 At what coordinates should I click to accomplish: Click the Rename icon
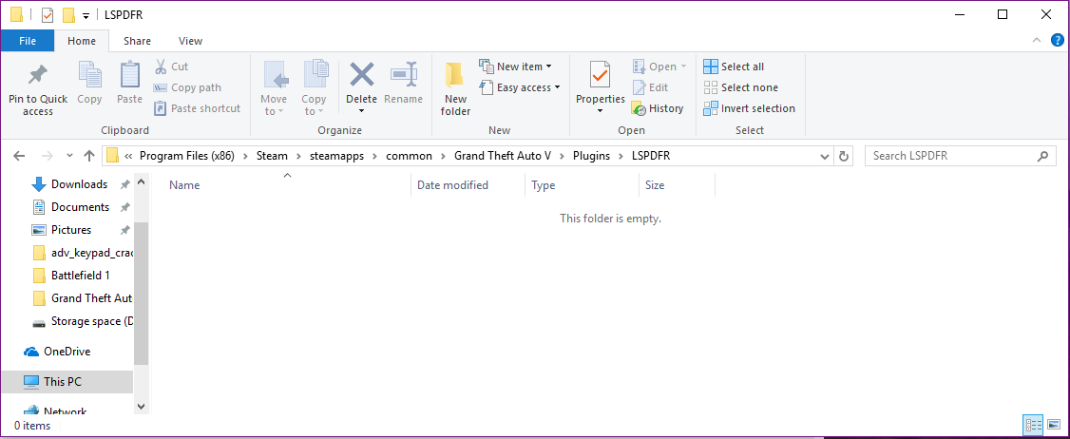(403, 74)
